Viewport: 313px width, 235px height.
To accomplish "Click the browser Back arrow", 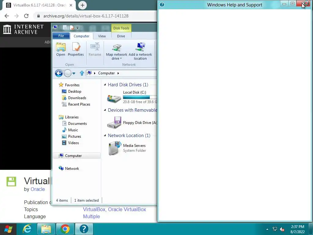I will 7,16.
